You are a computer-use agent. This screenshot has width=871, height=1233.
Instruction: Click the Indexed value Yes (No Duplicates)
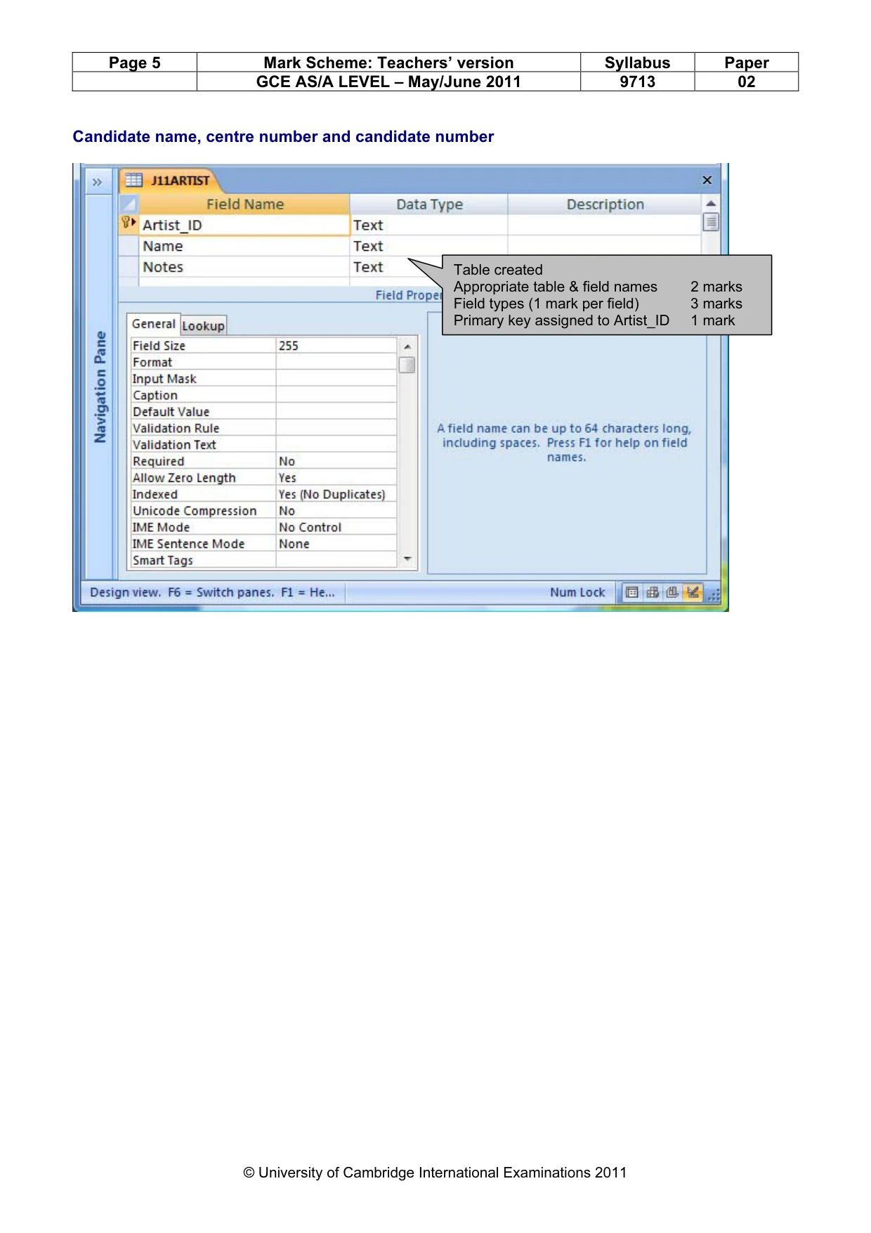click(x=336, y=494)
